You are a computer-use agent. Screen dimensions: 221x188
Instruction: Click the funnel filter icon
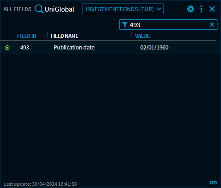[125, 25]
